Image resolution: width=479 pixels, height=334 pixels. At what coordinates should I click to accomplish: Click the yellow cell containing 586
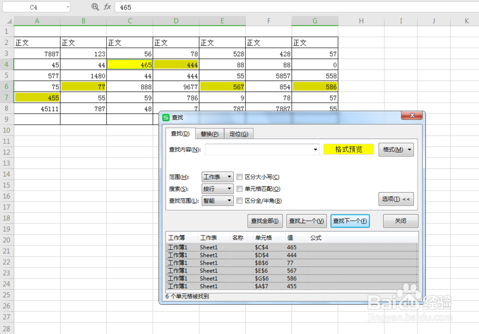(x=315, y=86)
